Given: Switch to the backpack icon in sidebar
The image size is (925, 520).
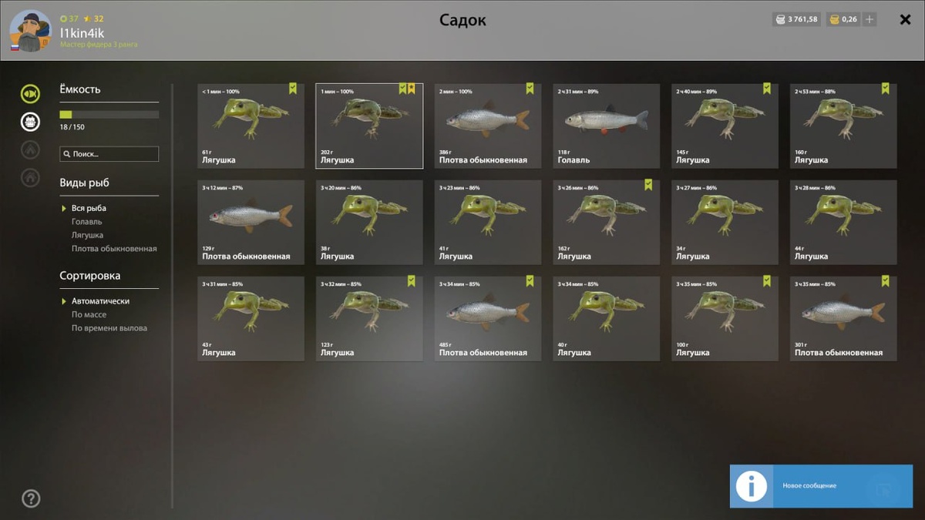Looking at the screenshot, I should 30,122.
